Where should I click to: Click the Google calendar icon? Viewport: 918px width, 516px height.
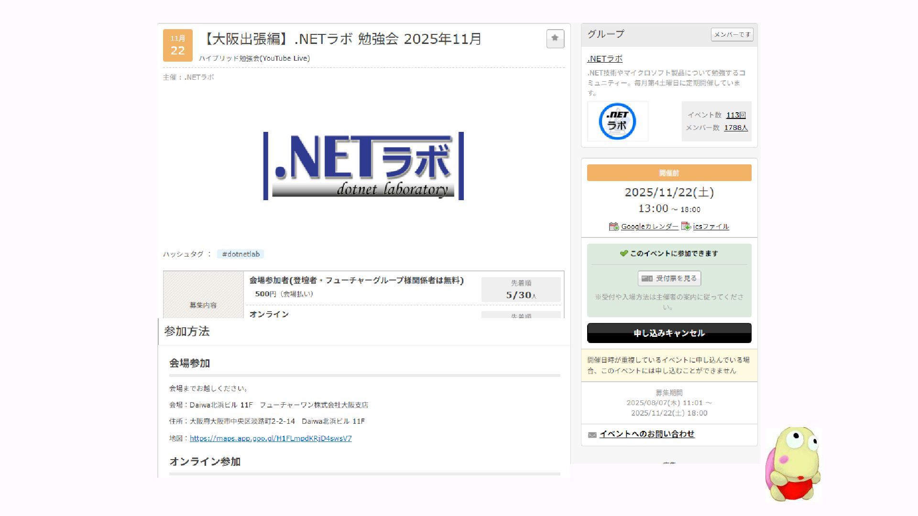(614, 226)
